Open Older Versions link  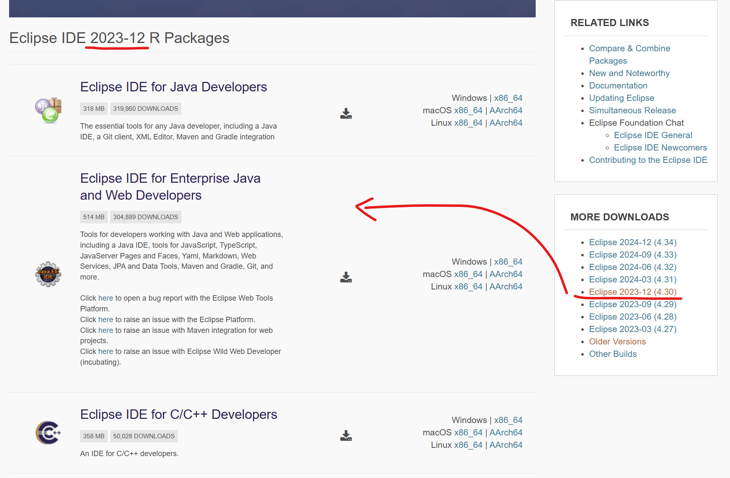pos(617,342)
